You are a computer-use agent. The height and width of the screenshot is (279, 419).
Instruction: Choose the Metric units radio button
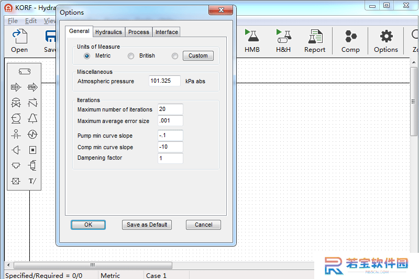87,56
